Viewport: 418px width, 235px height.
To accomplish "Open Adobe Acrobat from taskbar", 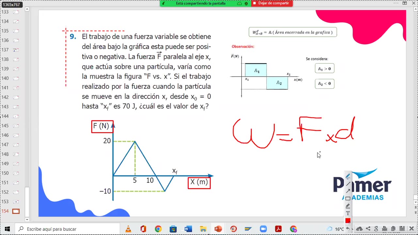I will tap(278, 229).
